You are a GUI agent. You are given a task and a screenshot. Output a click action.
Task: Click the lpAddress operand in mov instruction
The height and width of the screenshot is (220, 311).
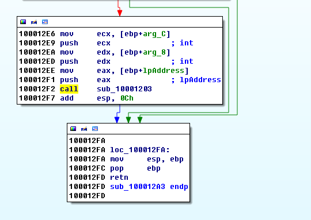click(164, 71)
